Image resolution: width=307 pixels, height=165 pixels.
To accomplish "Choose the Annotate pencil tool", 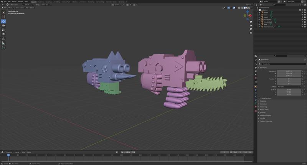I will pyautogui.click(x=3, y=39).
